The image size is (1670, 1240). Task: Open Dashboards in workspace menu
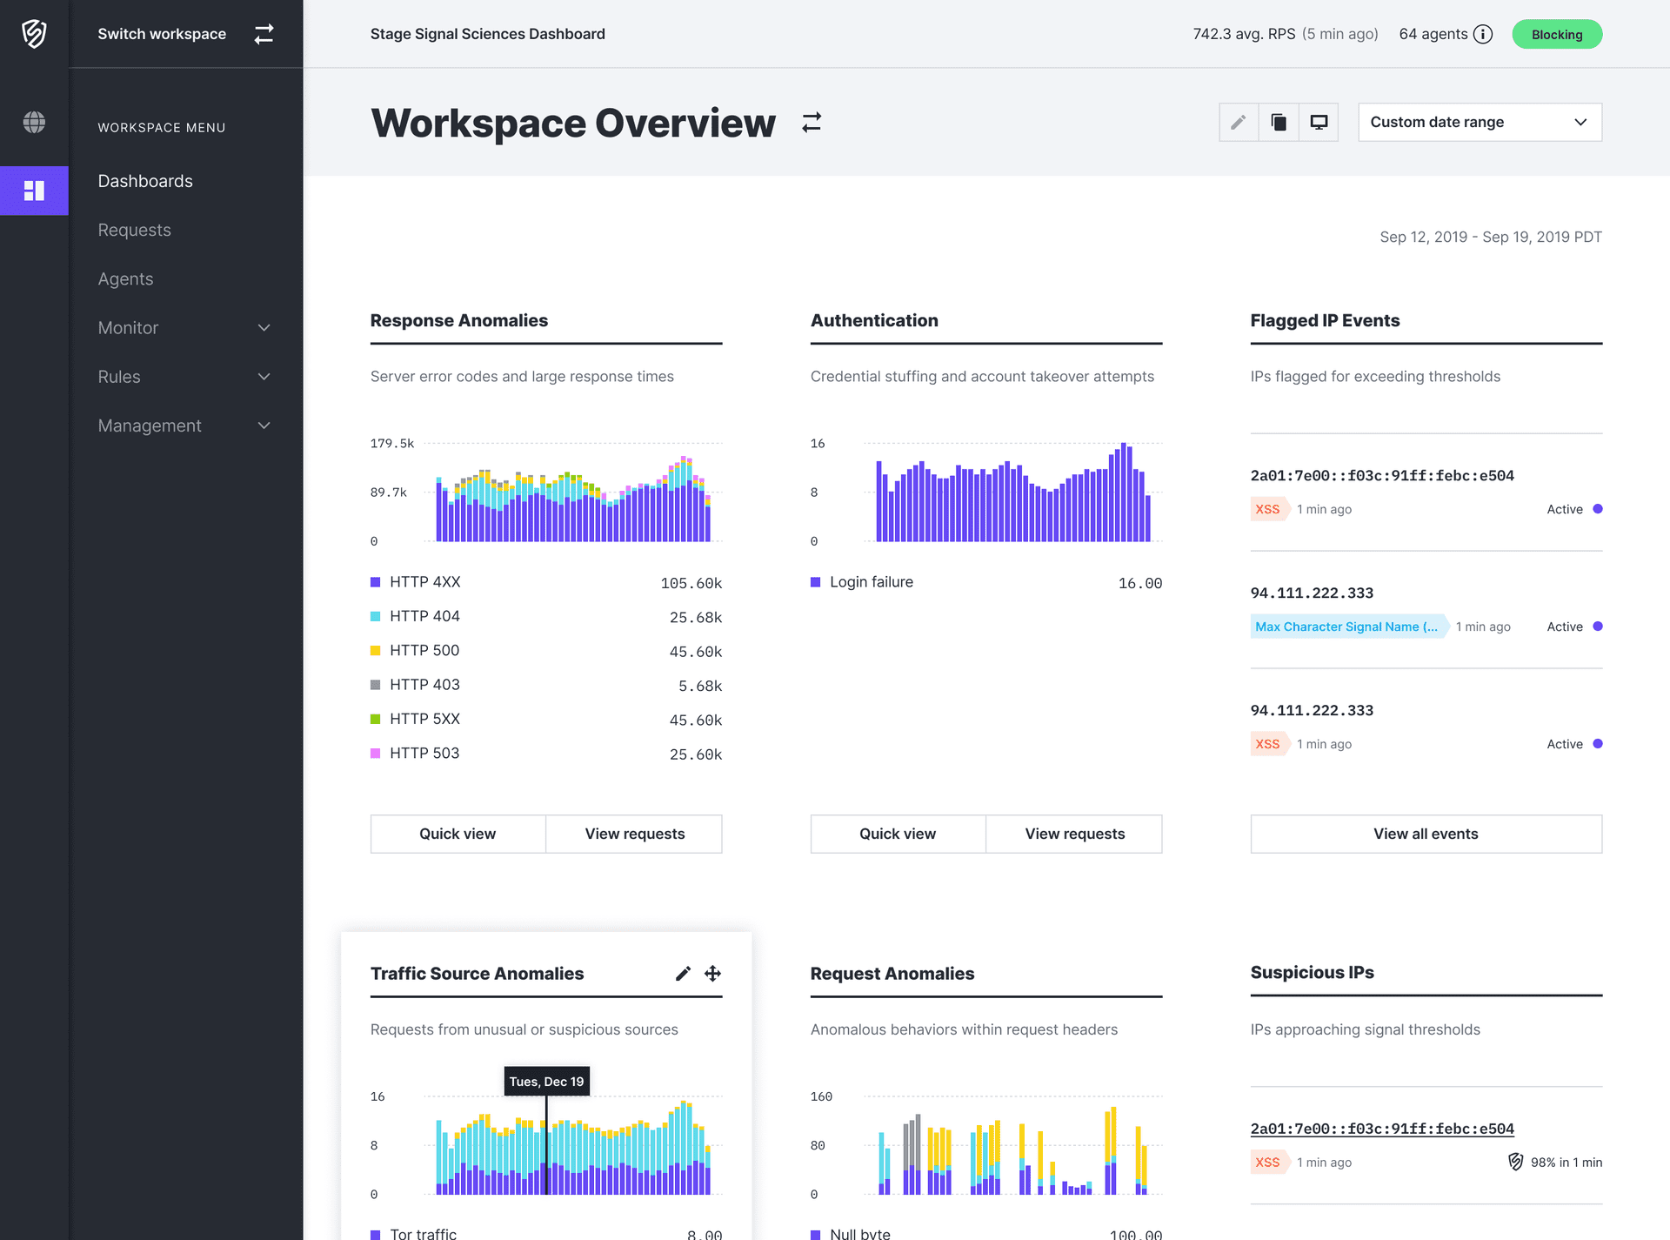point(145,181)
